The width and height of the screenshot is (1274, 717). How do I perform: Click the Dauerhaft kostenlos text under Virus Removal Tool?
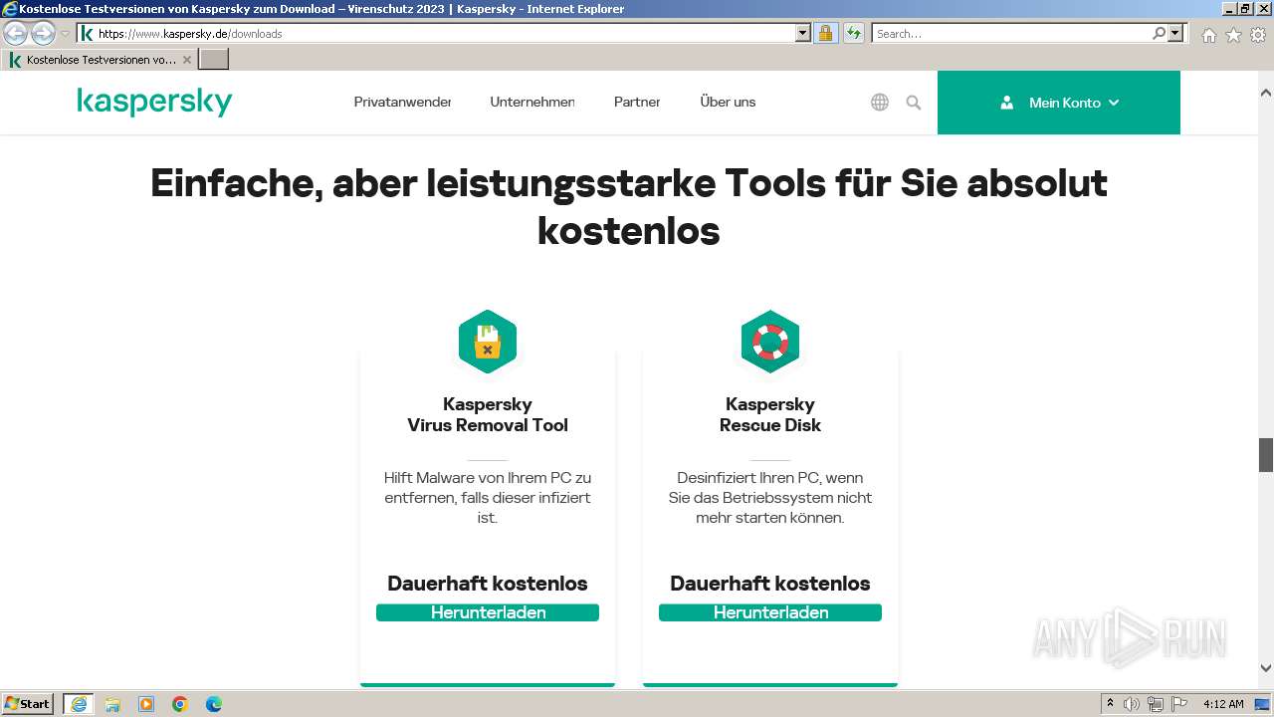point(488,584)
